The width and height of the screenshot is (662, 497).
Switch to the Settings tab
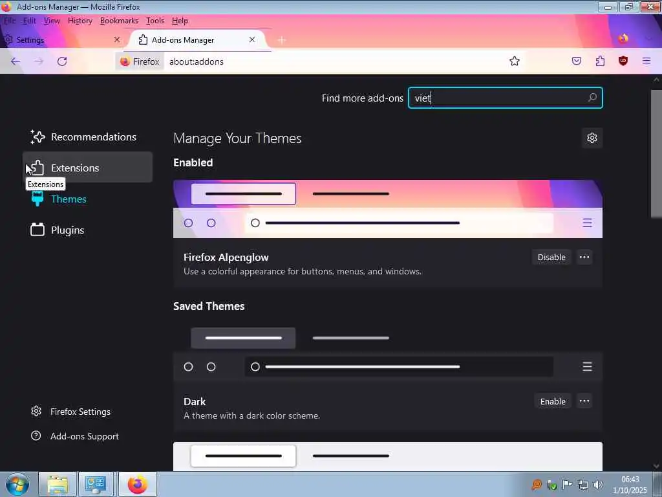tap(63, 39)
